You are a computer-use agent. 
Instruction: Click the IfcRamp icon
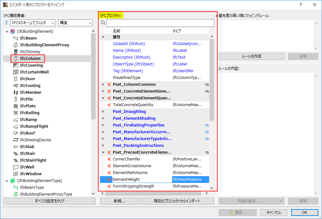pyautogui.click(x=16, y=120)
